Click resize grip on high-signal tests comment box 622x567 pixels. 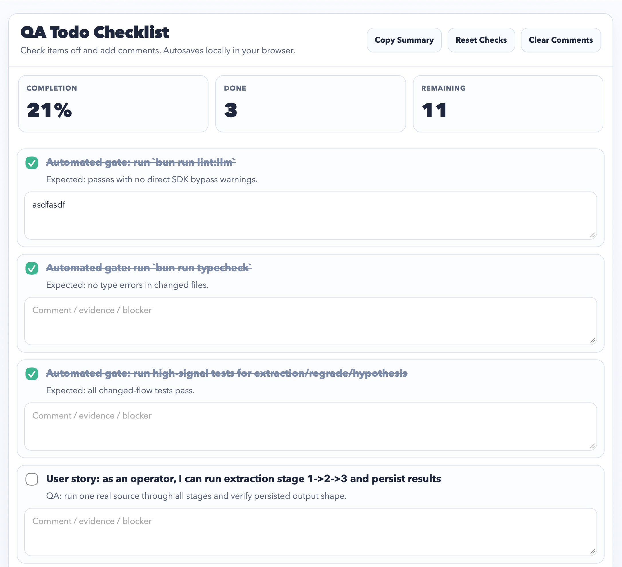pos(593,446)
